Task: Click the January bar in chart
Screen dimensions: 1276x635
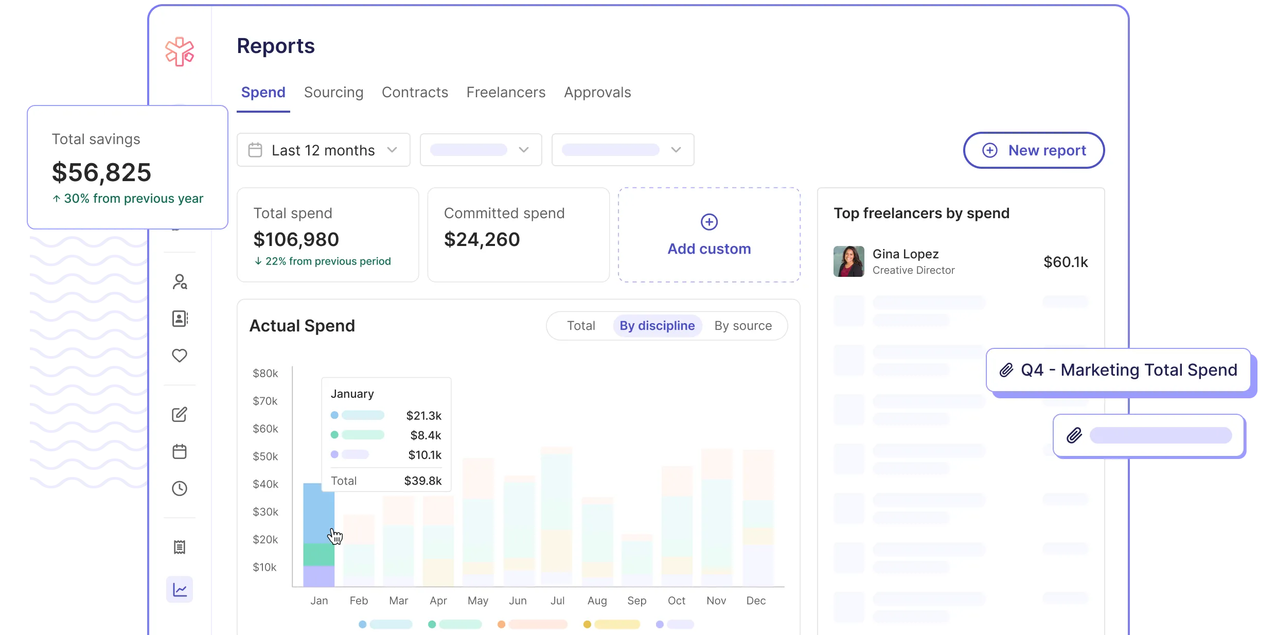Action: click(318, 535)
